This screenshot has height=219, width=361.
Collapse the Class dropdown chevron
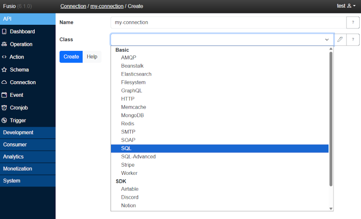pyautogui.click(x=327, y=40)
